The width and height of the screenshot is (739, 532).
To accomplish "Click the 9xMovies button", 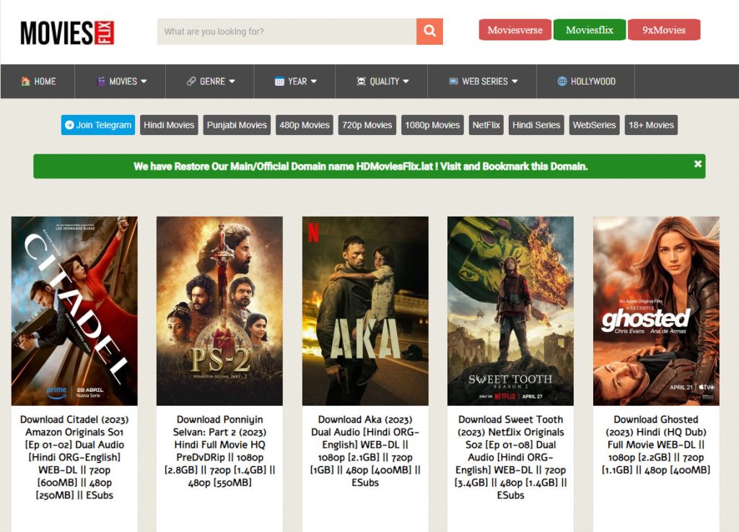I will pos(664,30).
